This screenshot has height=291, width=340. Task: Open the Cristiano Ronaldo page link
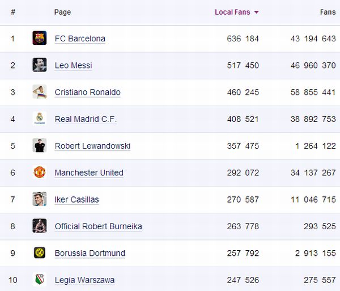(87, 92)
